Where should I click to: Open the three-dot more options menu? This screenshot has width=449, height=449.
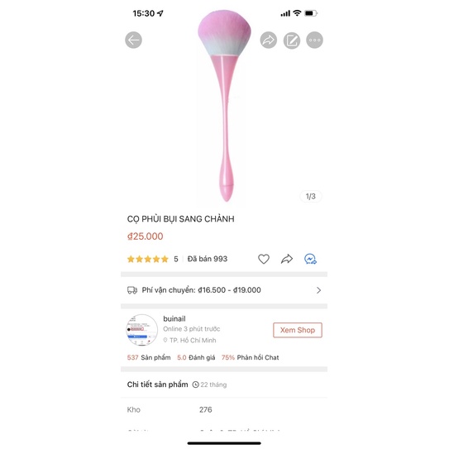coord(314,40)
